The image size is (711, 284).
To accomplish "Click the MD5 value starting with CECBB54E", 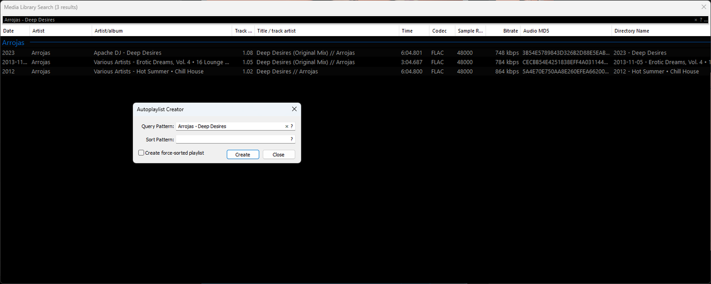I will click(x=566, y=62).
